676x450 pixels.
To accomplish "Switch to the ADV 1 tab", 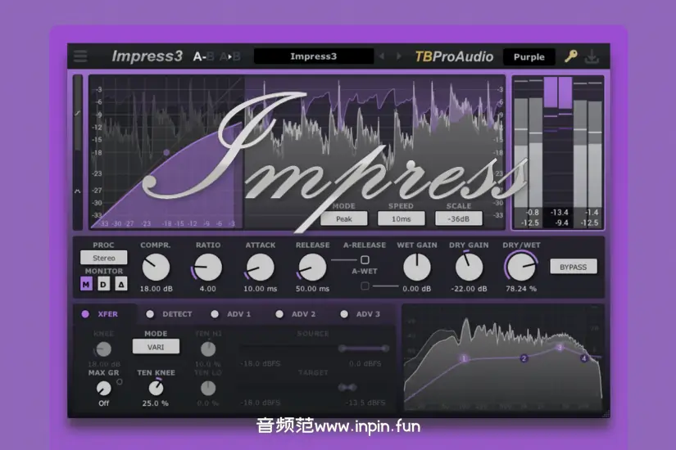I will (230, 314).
